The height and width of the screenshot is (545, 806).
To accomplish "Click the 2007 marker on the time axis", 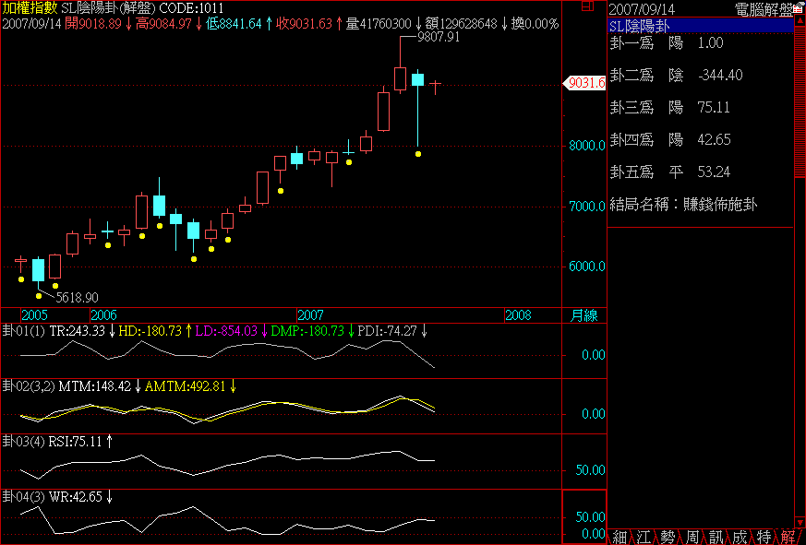I will pyautogui.click(x=310, y=315).
